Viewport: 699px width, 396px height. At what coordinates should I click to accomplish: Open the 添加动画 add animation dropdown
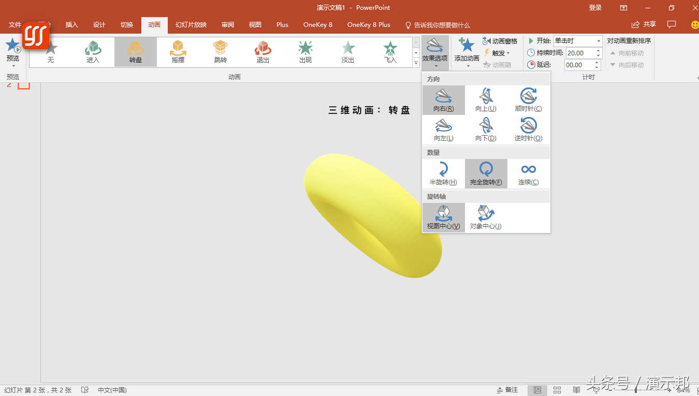(467, 53)
